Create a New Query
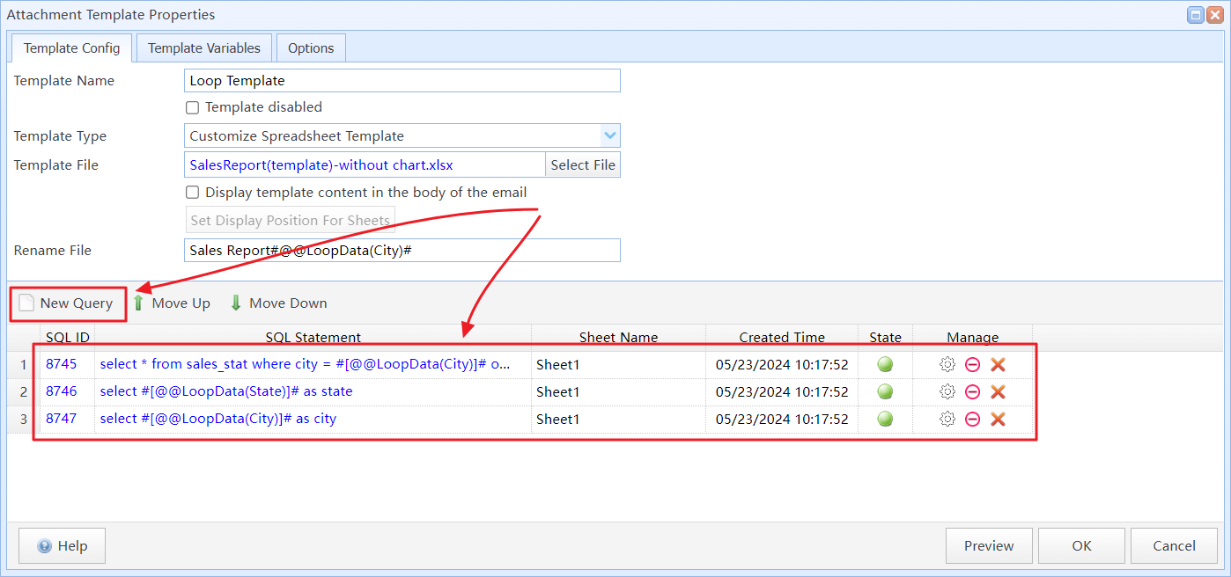The height and width of the screenshot is (577, 1231). pos(67,303)
